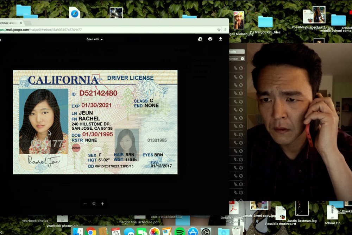Open the school.zip archive
Screen dimensions: 352x235
click(332, 212)
